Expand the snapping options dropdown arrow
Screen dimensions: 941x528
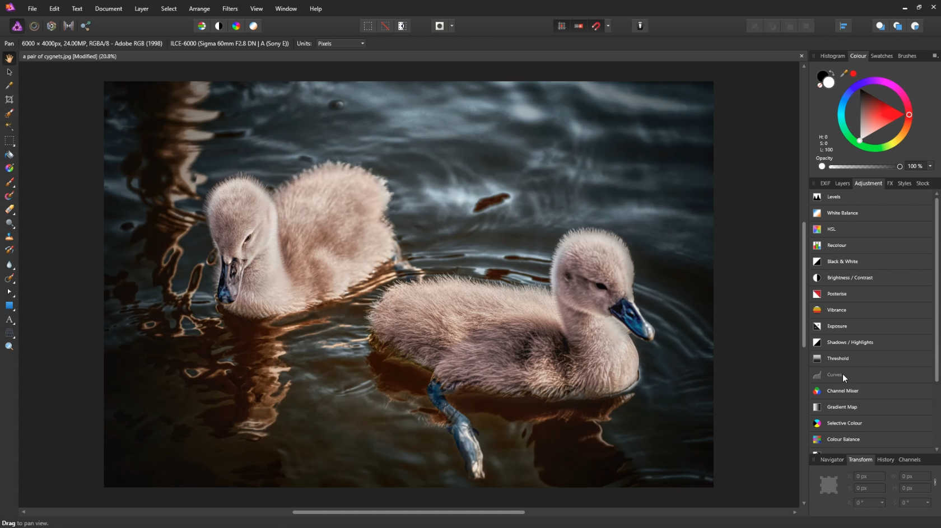point(608,26)
